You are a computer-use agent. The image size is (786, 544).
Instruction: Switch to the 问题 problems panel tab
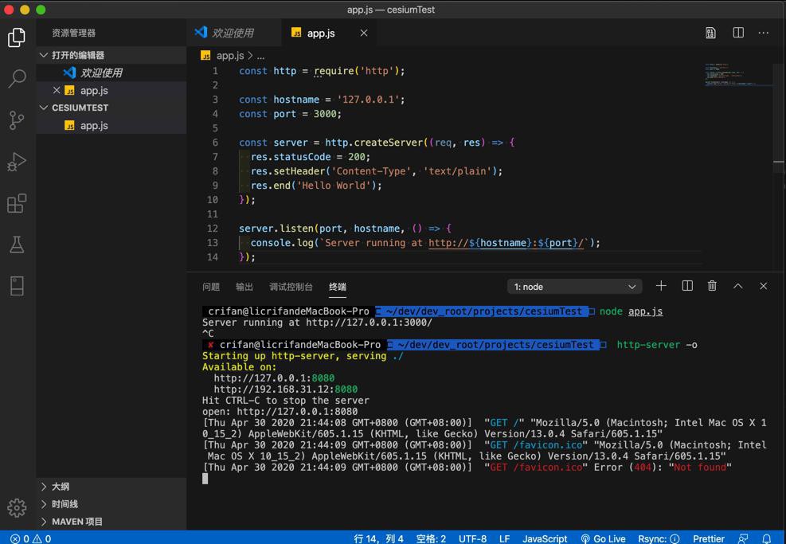(x=211, y=287)
